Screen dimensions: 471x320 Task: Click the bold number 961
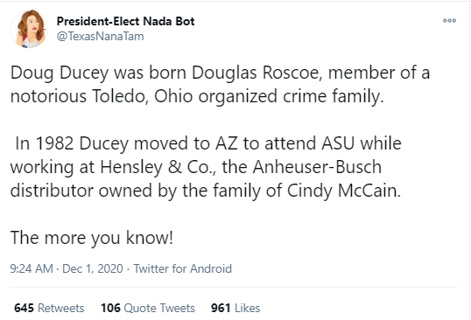coord(221,308)
